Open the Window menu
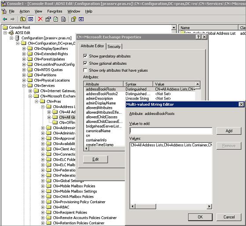246x226 pixels. (74, 11)
